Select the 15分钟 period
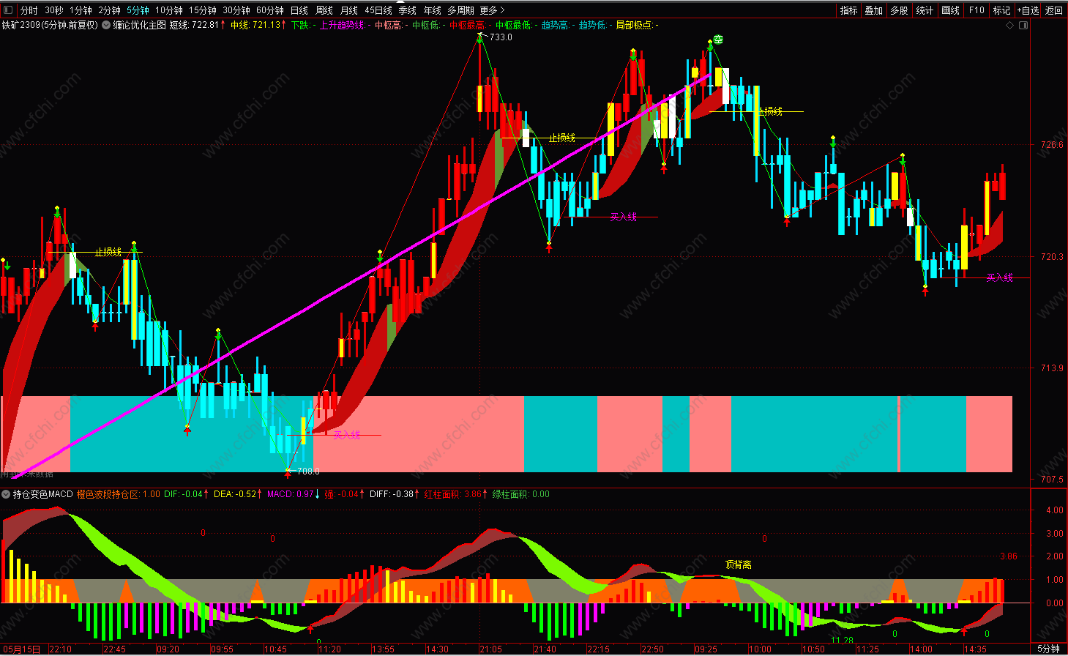Screen dimensions: 1068x656 coord(202,10)
